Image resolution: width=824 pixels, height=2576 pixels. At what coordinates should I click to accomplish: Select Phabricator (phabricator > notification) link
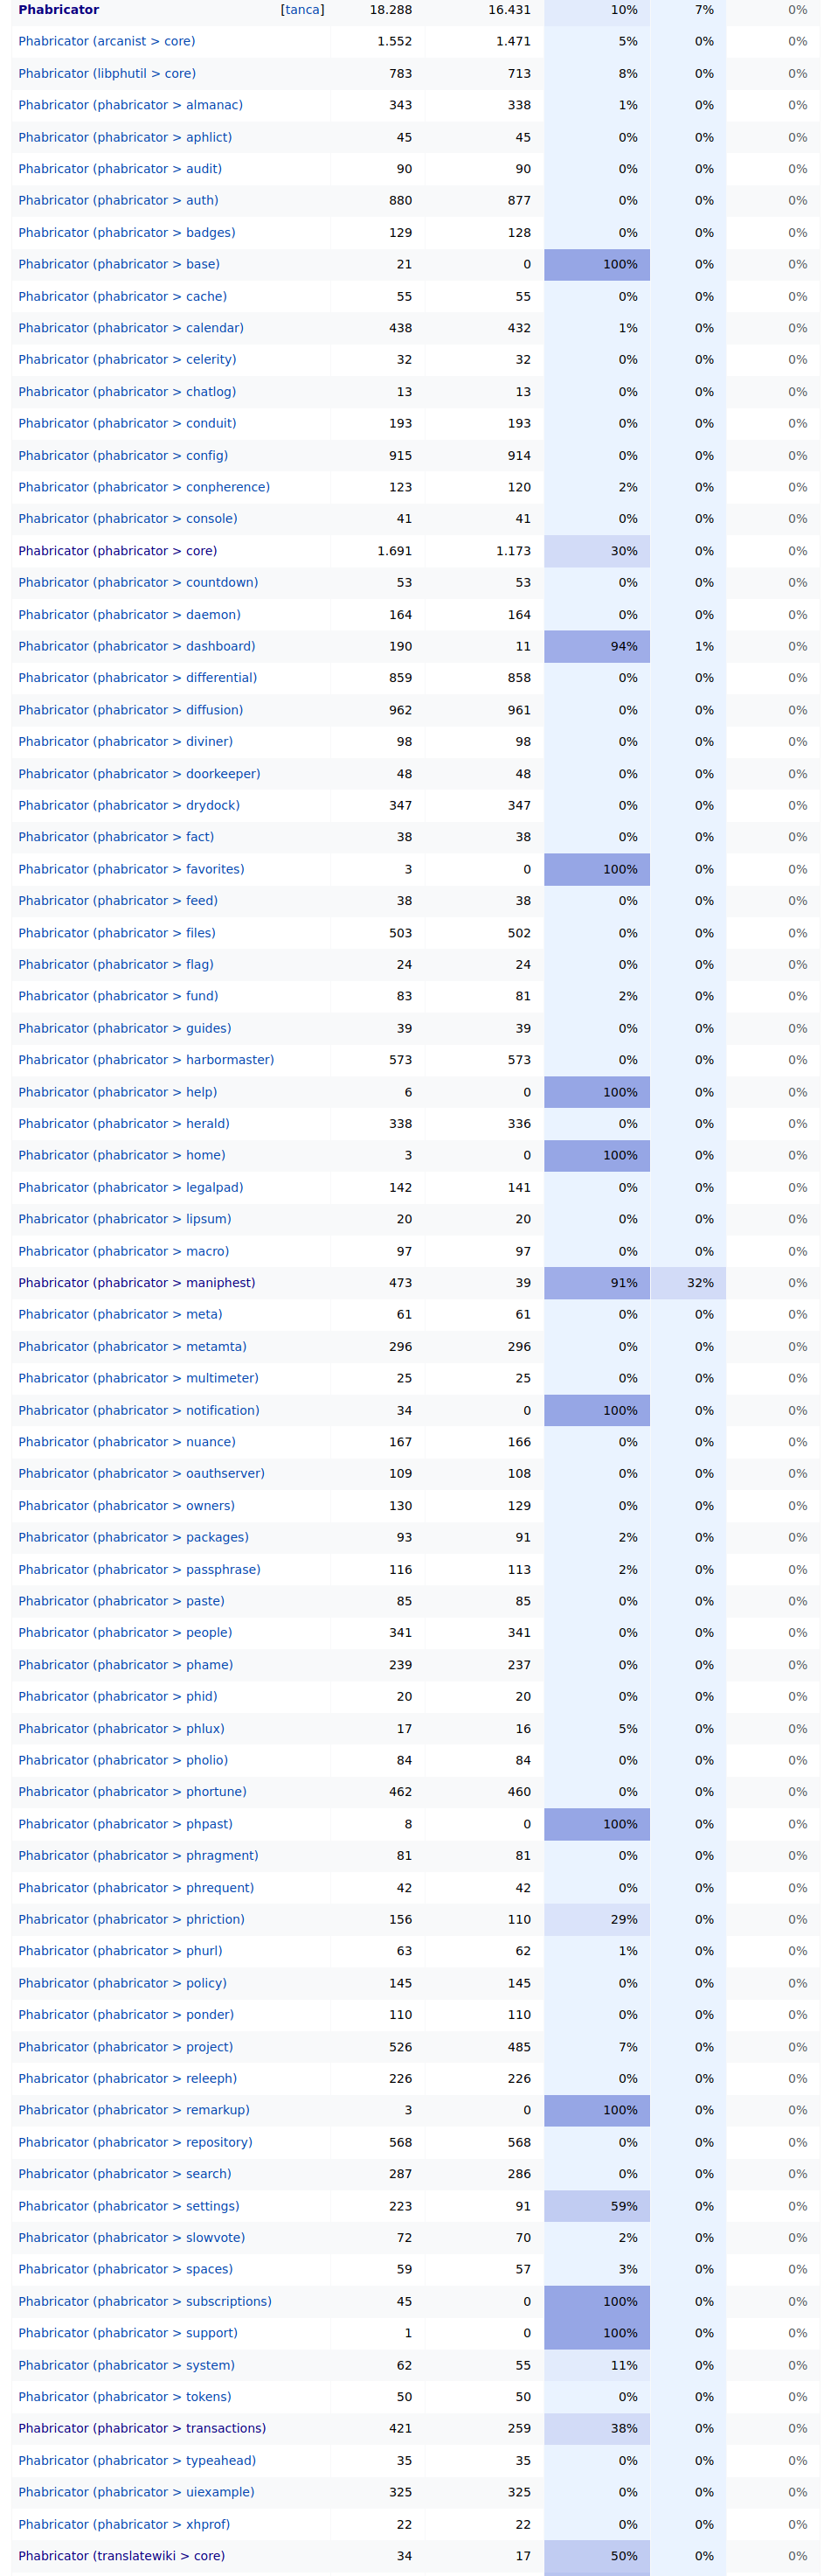click(x=139, y=1411)
